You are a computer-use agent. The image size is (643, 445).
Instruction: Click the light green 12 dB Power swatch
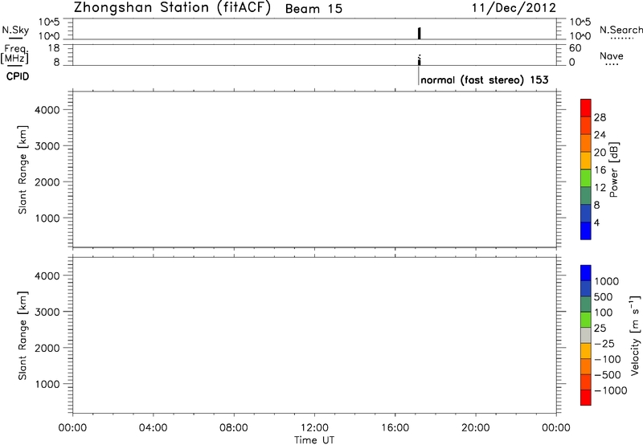586,178
